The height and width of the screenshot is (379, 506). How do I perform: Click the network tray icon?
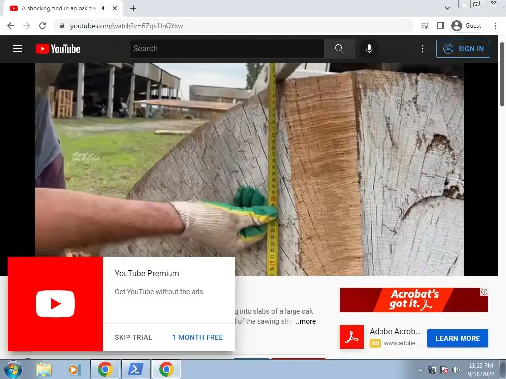[x=432, y=370]
